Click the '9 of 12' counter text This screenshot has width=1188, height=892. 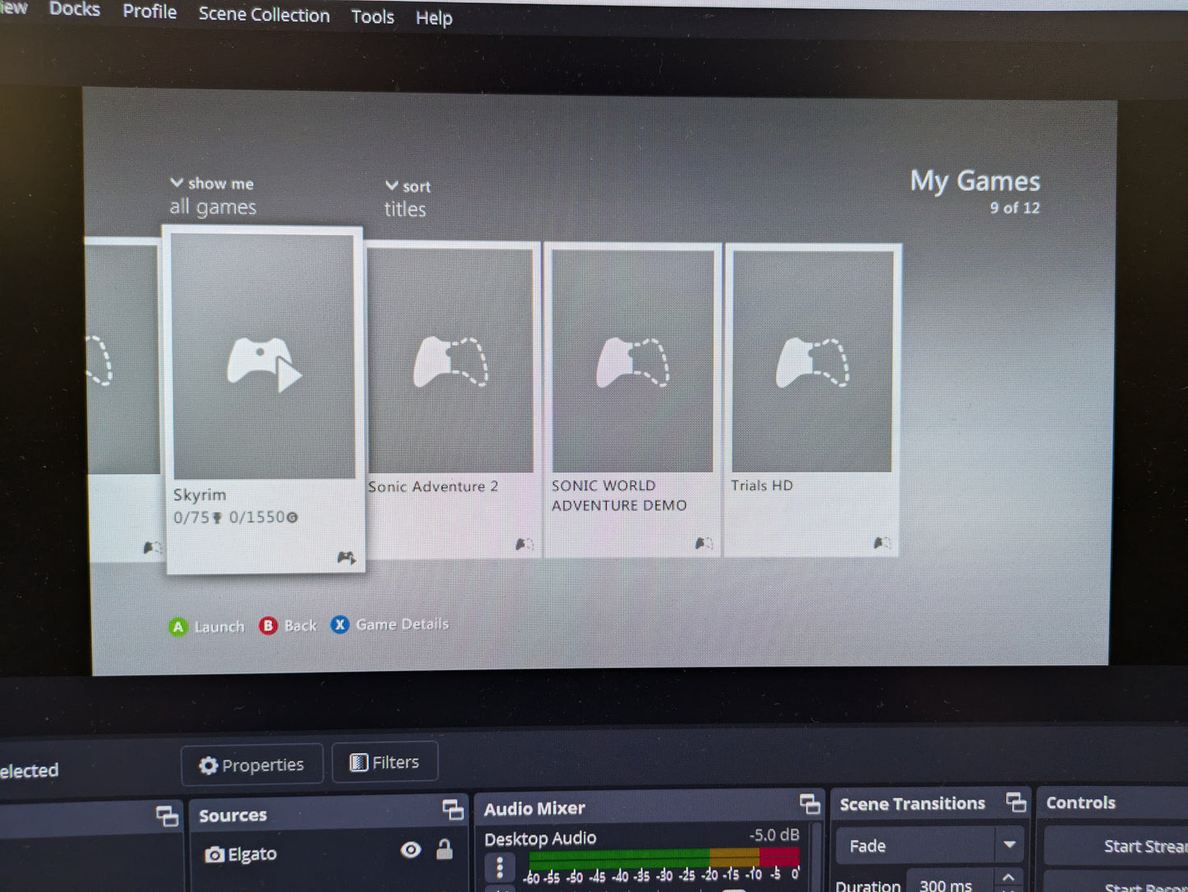pyautogui.click(x=1015, y=208)
